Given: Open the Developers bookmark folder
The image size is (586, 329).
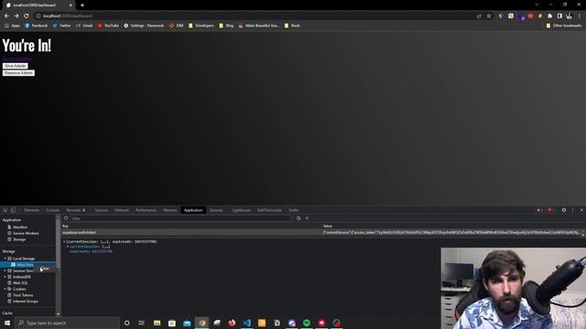Looking at the screenshot, I should click(x=201, y=26).
